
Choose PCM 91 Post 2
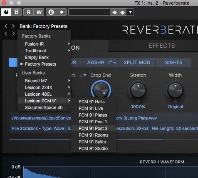(x=94, y=128)
